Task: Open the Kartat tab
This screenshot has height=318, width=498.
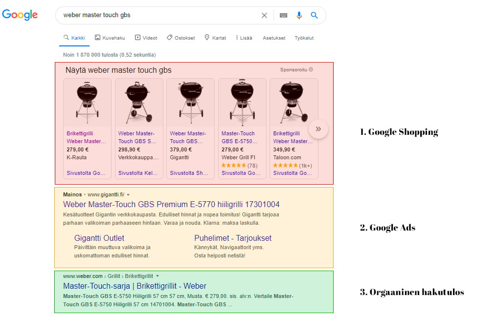Action: point(215,38)
